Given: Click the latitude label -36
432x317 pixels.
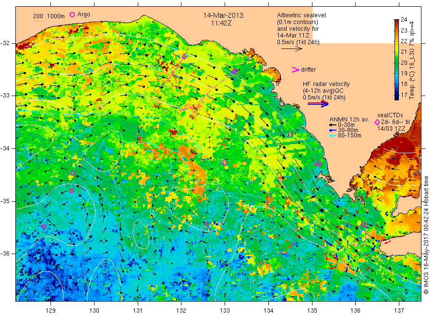Looking at the screenshot, I should [x=5, y=254].
